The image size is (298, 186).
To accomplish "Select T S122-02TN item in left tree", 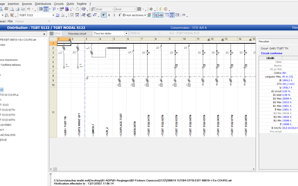I will (8, 110).
